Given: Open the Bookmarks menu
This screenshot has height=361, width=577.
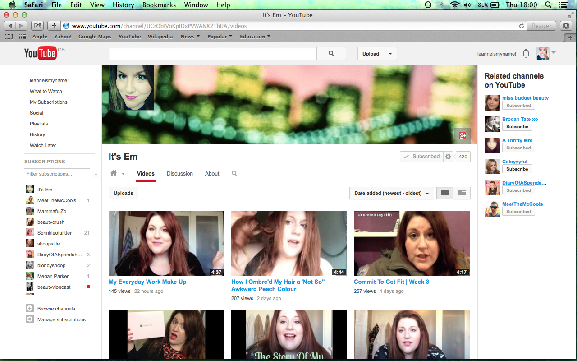Looking at the screenshot, I should tap(159, 5).
